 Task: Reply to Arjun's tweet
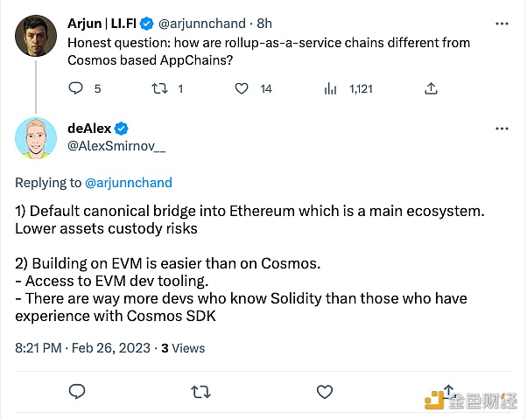76,88
